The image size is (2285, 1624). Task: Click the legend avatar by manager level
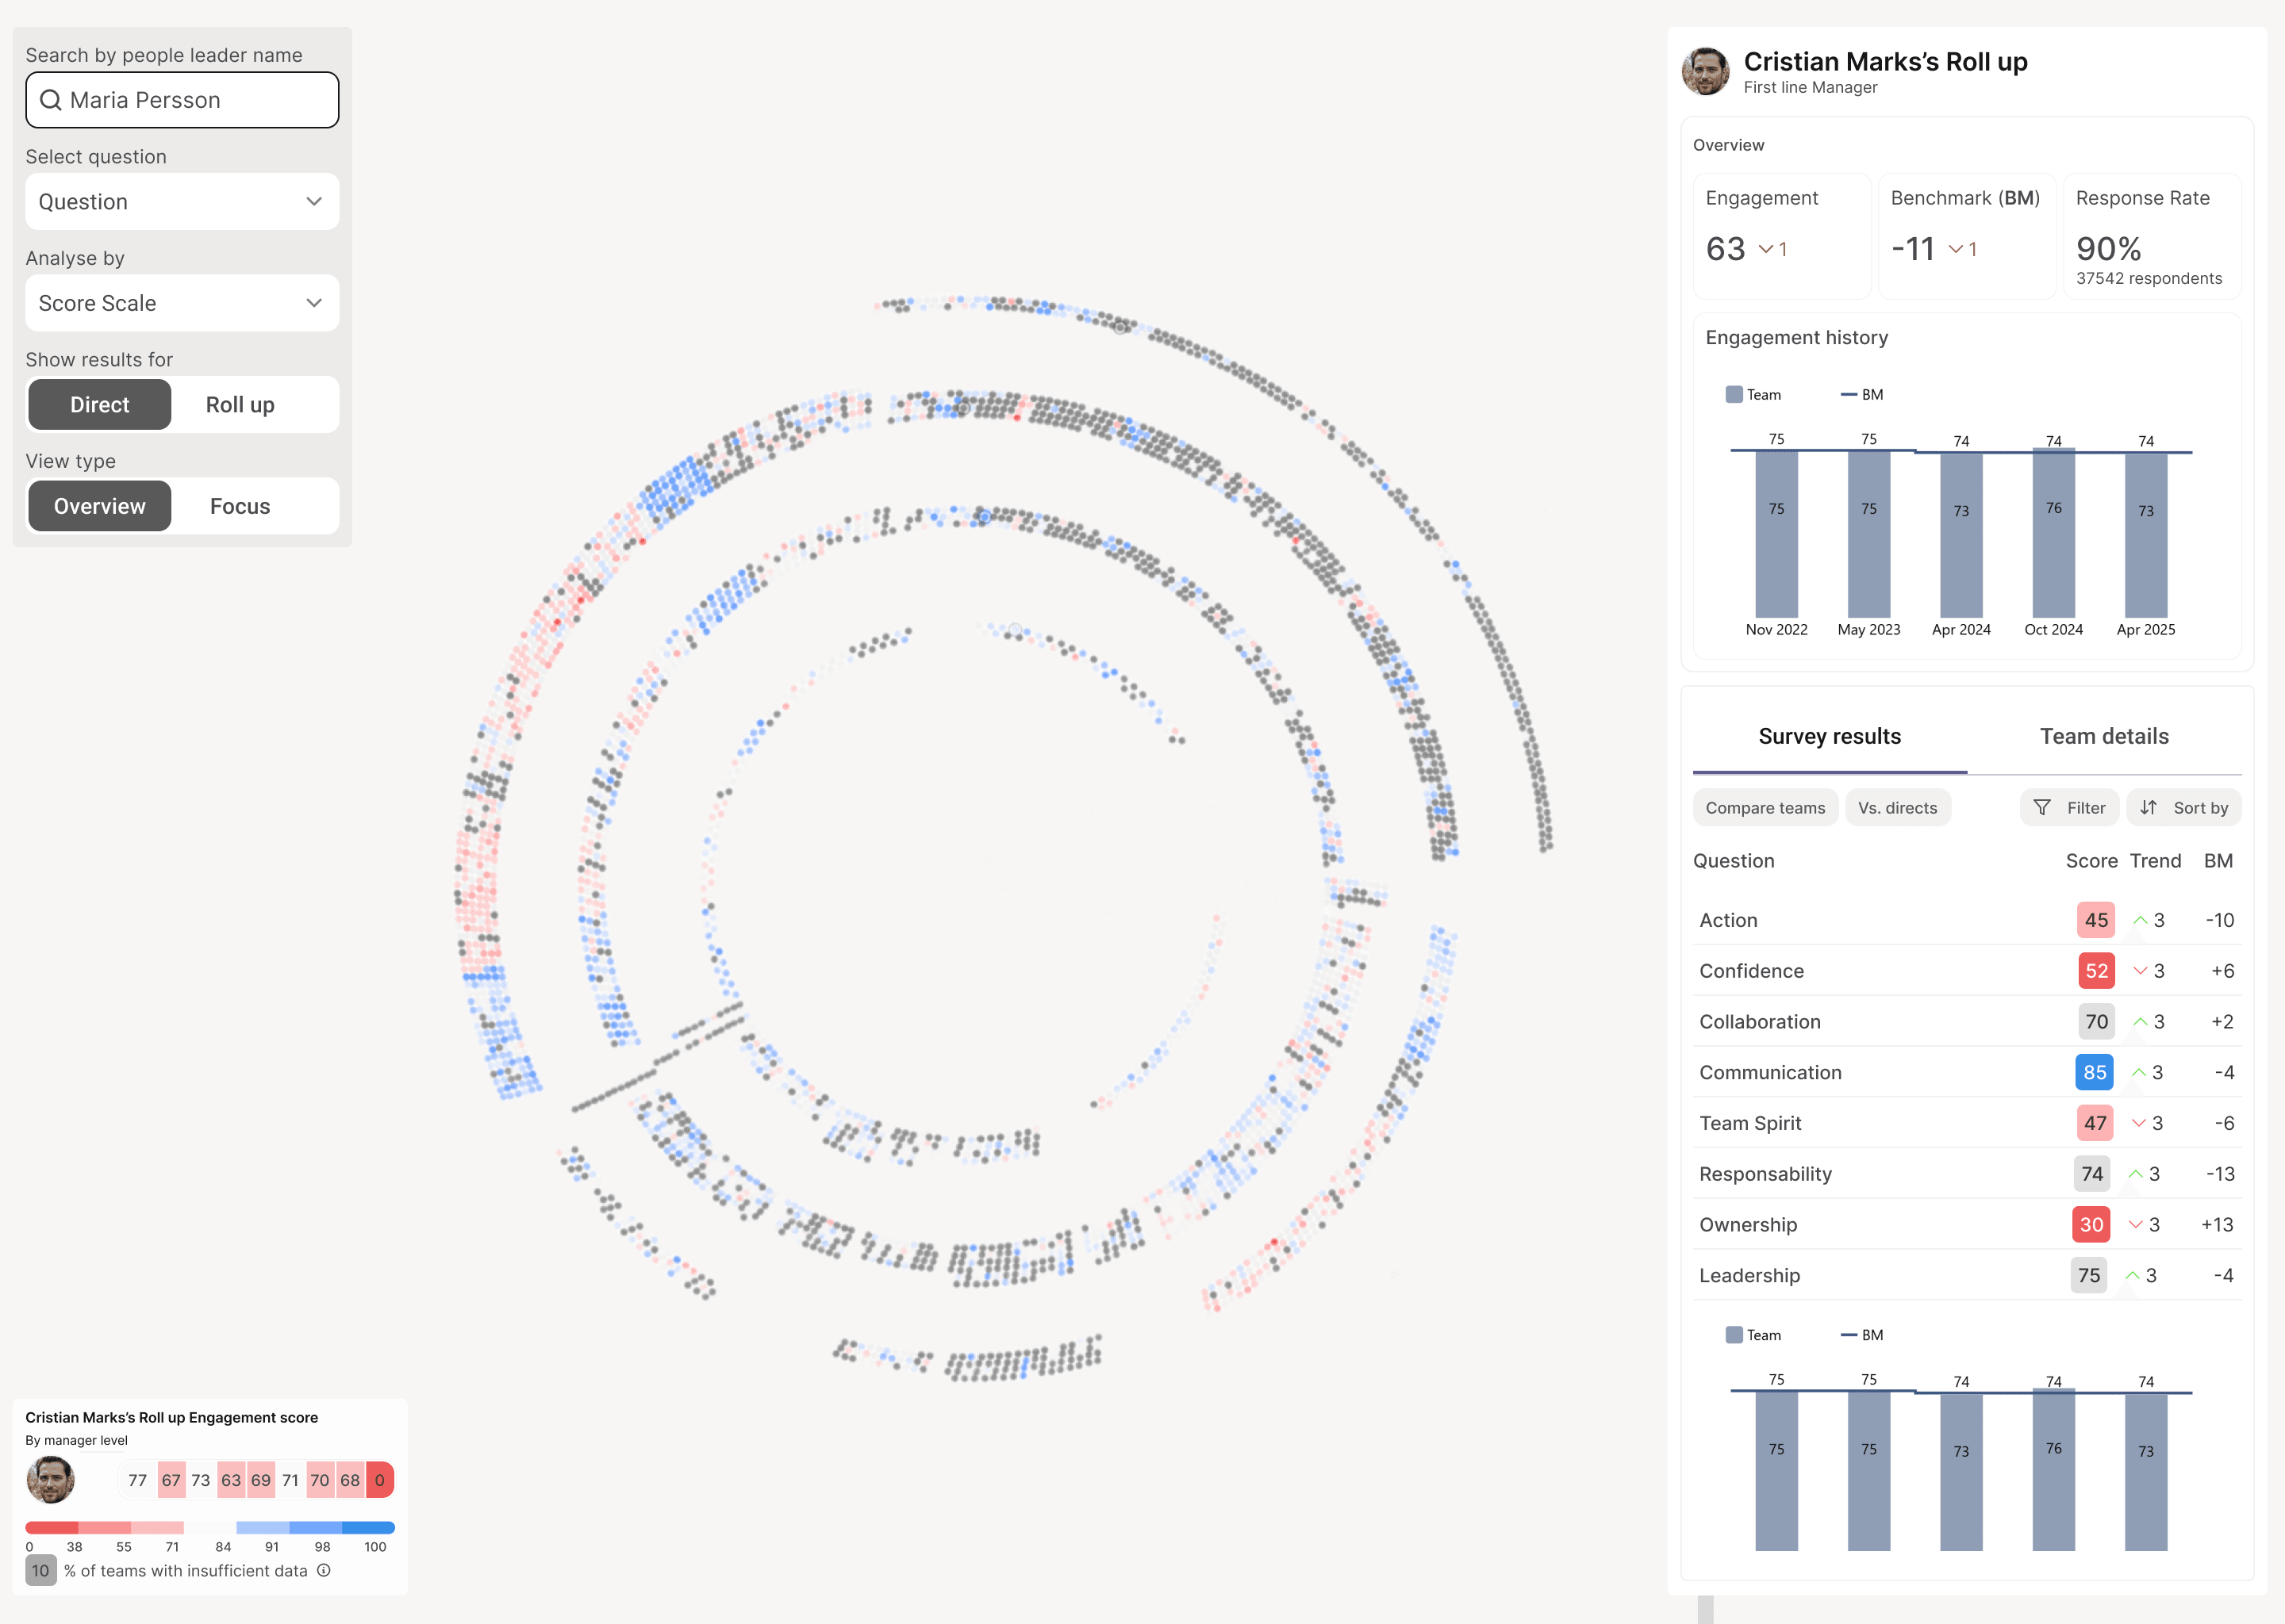tap(50, 1480)
